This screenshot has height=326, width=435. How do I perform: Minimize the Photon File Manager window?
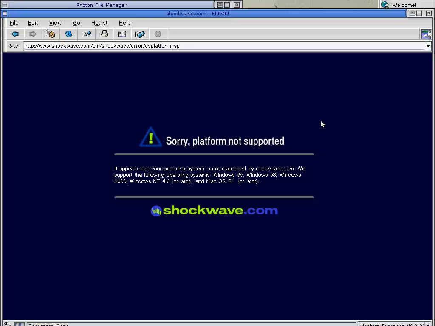click(220, 5)
